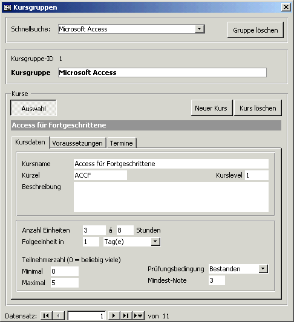
Task: Open the Prüfungsbedingung dropdown arrow
Action: click(263, 269)
